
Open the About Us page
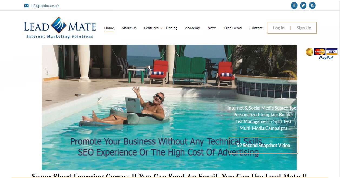coord(129,28)
